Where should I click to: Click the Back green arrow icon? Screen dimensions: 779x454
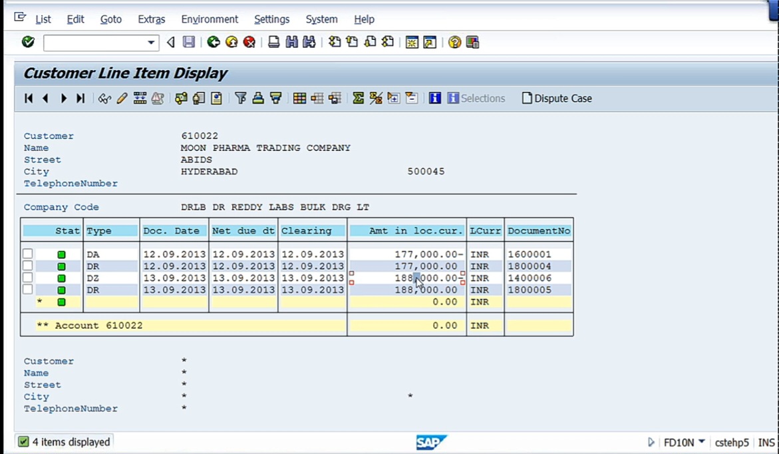click(x=214, y=42)
